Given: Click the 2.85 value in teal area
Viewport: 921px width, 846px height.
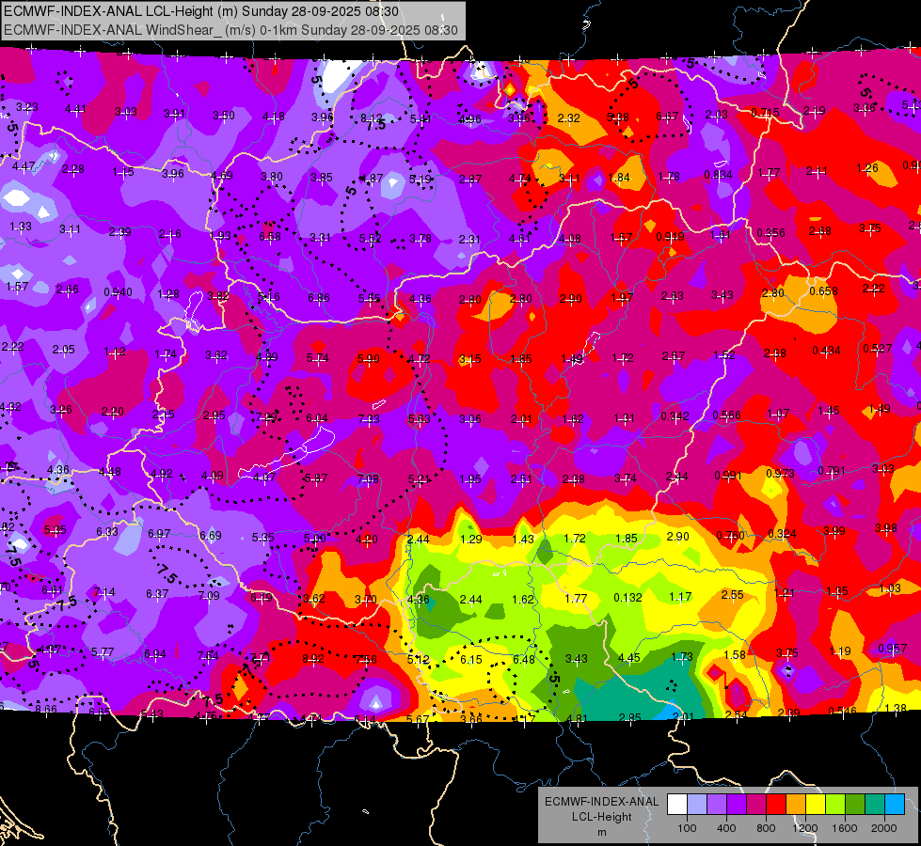Looking at the screenshot, I should 629,717.
